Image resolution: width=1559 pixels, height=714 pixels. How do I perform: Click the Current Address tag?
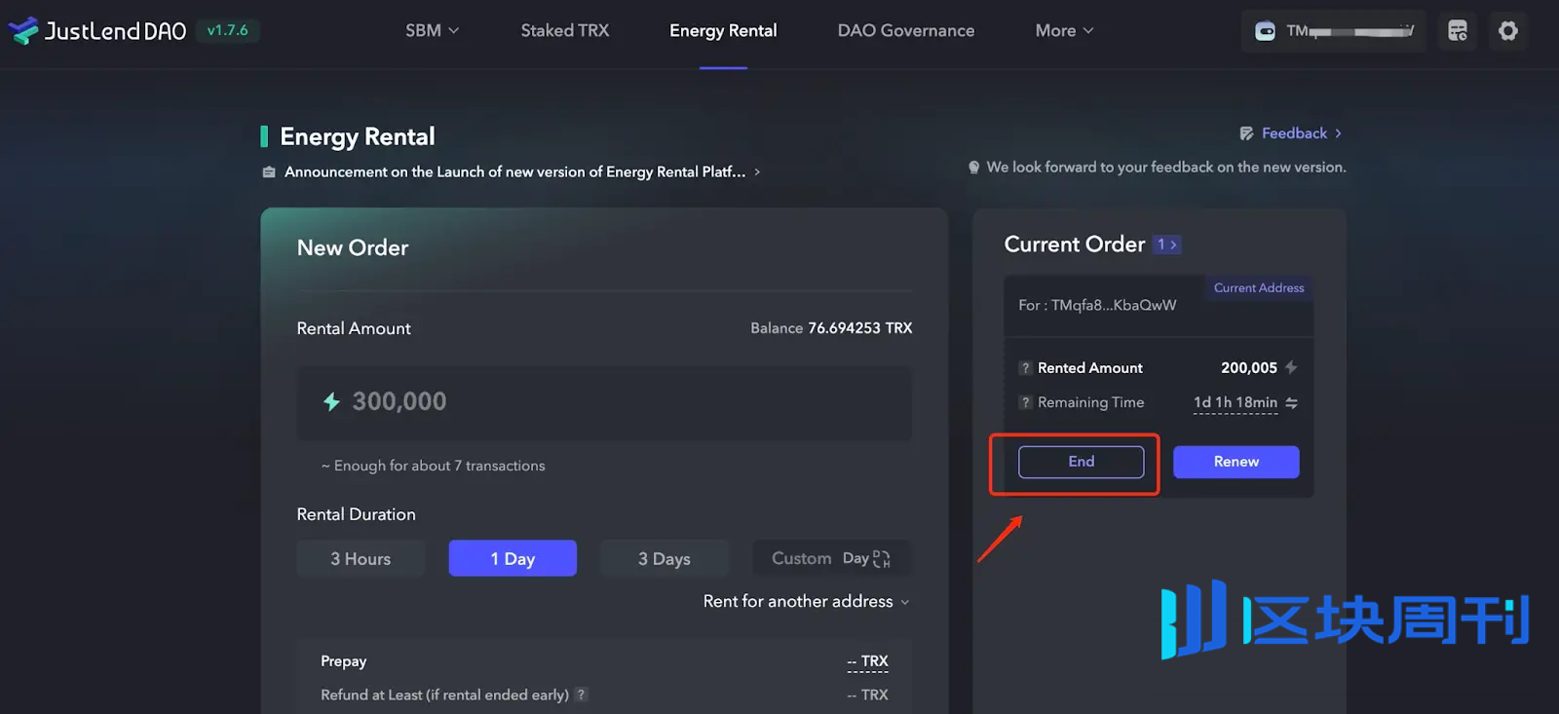(1259, 287)
